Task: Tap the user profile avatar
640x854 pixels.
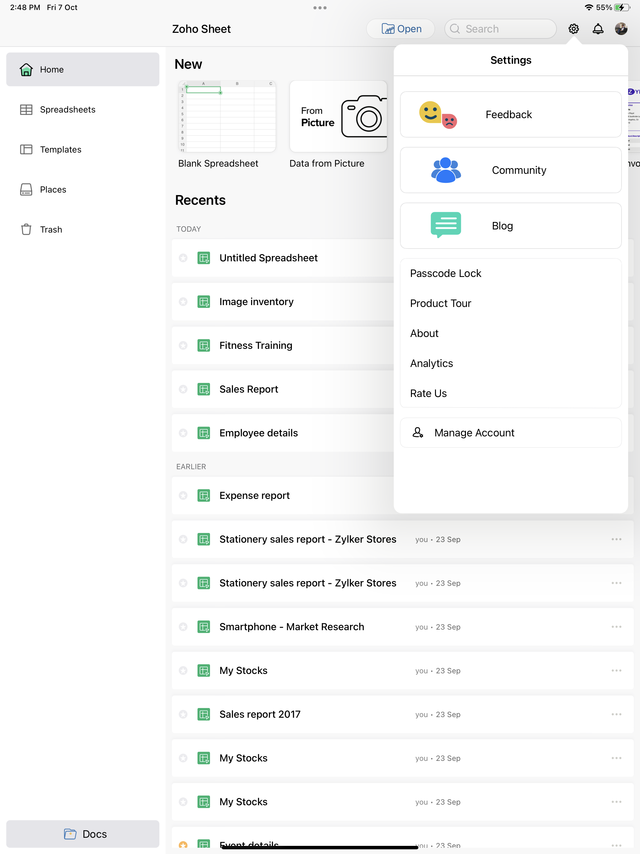Action: point(621,29)
